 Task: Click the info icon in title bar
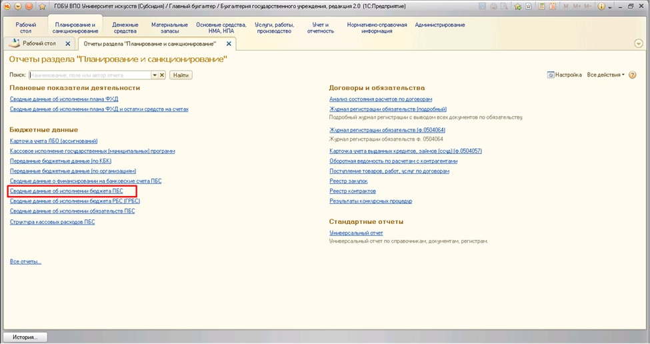click(603, 7)
